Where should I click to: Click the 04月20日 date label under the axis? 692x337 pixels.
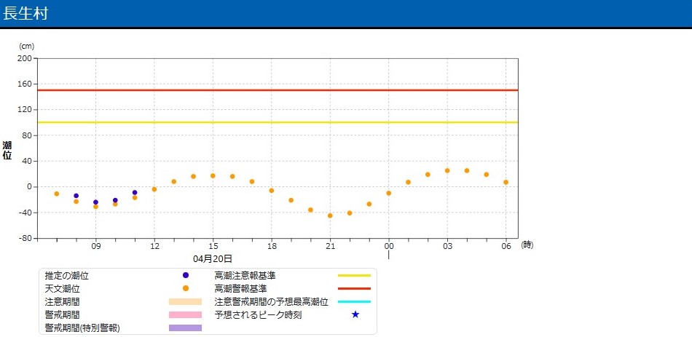(x=213, y=258)
